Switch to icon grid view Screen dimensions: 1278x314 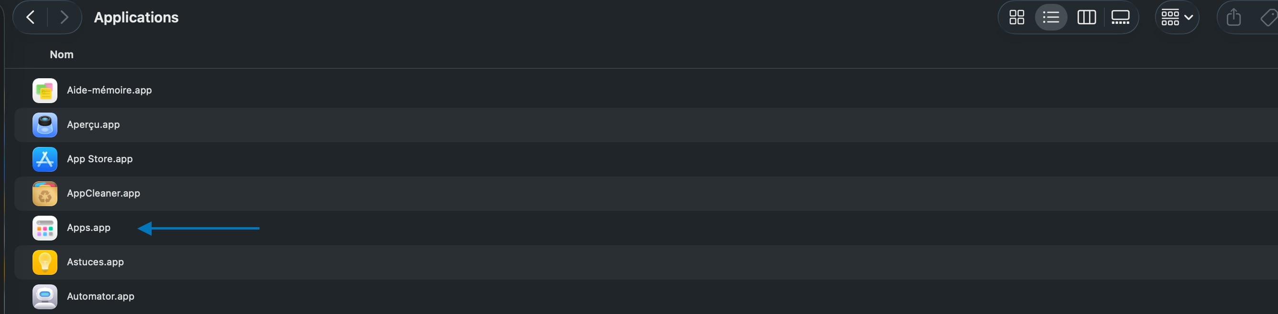point(1016,18)
